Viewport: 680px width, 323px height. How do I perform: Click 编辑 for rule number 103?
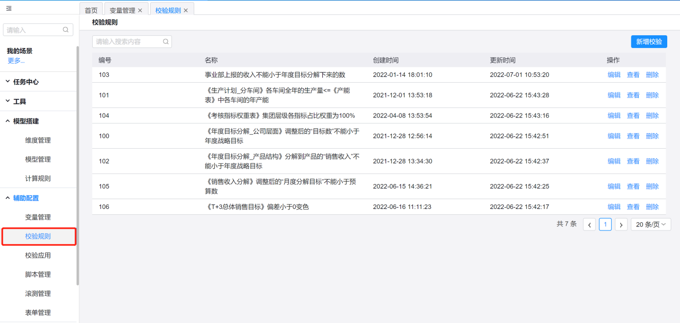[x=614, y=75]
